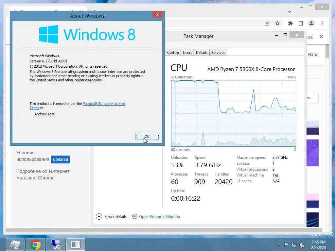This screenshot has width=335, height=251.
Task: Open Chrome three-dot menu
Action: point(322,24)
